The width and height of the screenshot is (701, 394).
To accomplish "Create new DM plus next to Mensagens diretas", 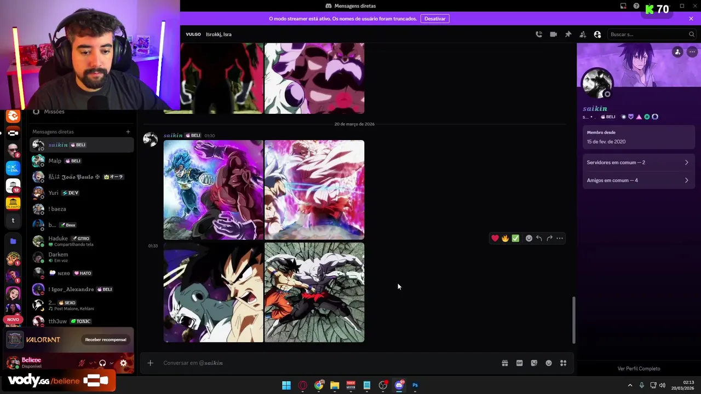I will coord(128,131).
